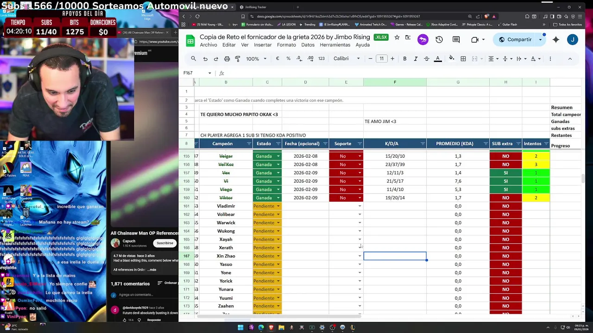The height and width of the screenshot is (333, 593).
Task: Open text rotation dropdown
Action: [x=535, y=59]
